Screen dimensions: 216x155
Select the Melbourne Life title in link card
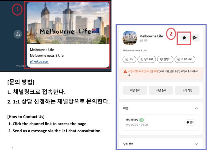point(42,50)
